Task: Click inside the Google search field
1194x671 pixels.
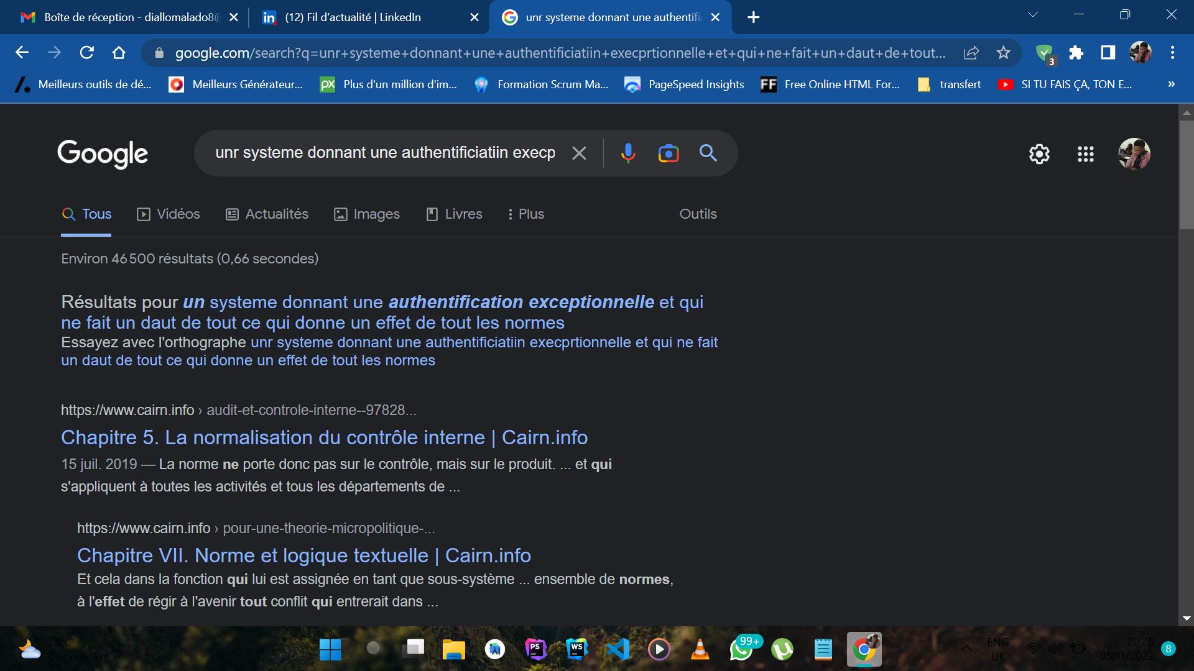Action: [385, 153]
